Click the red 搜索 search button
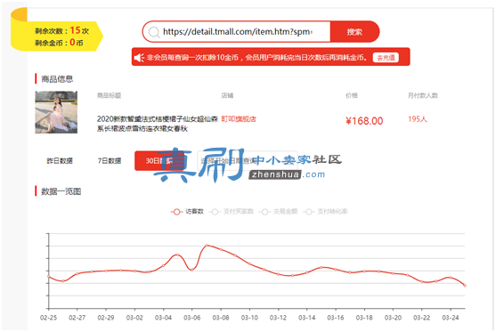496x332 pixels. tap(354, 32)
